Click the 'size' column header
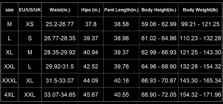Screen dimensions: 223x104 click(10, 10)
